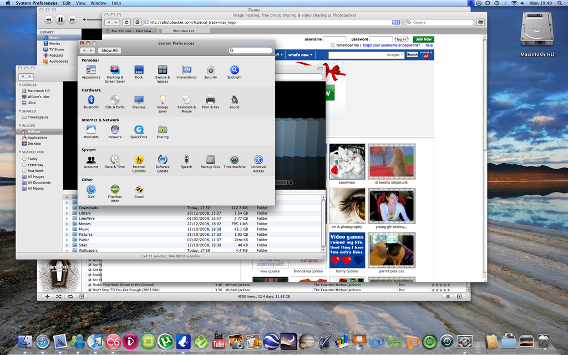568x355 pixels.
Task: Open International preferences
Action: [186, 72]
